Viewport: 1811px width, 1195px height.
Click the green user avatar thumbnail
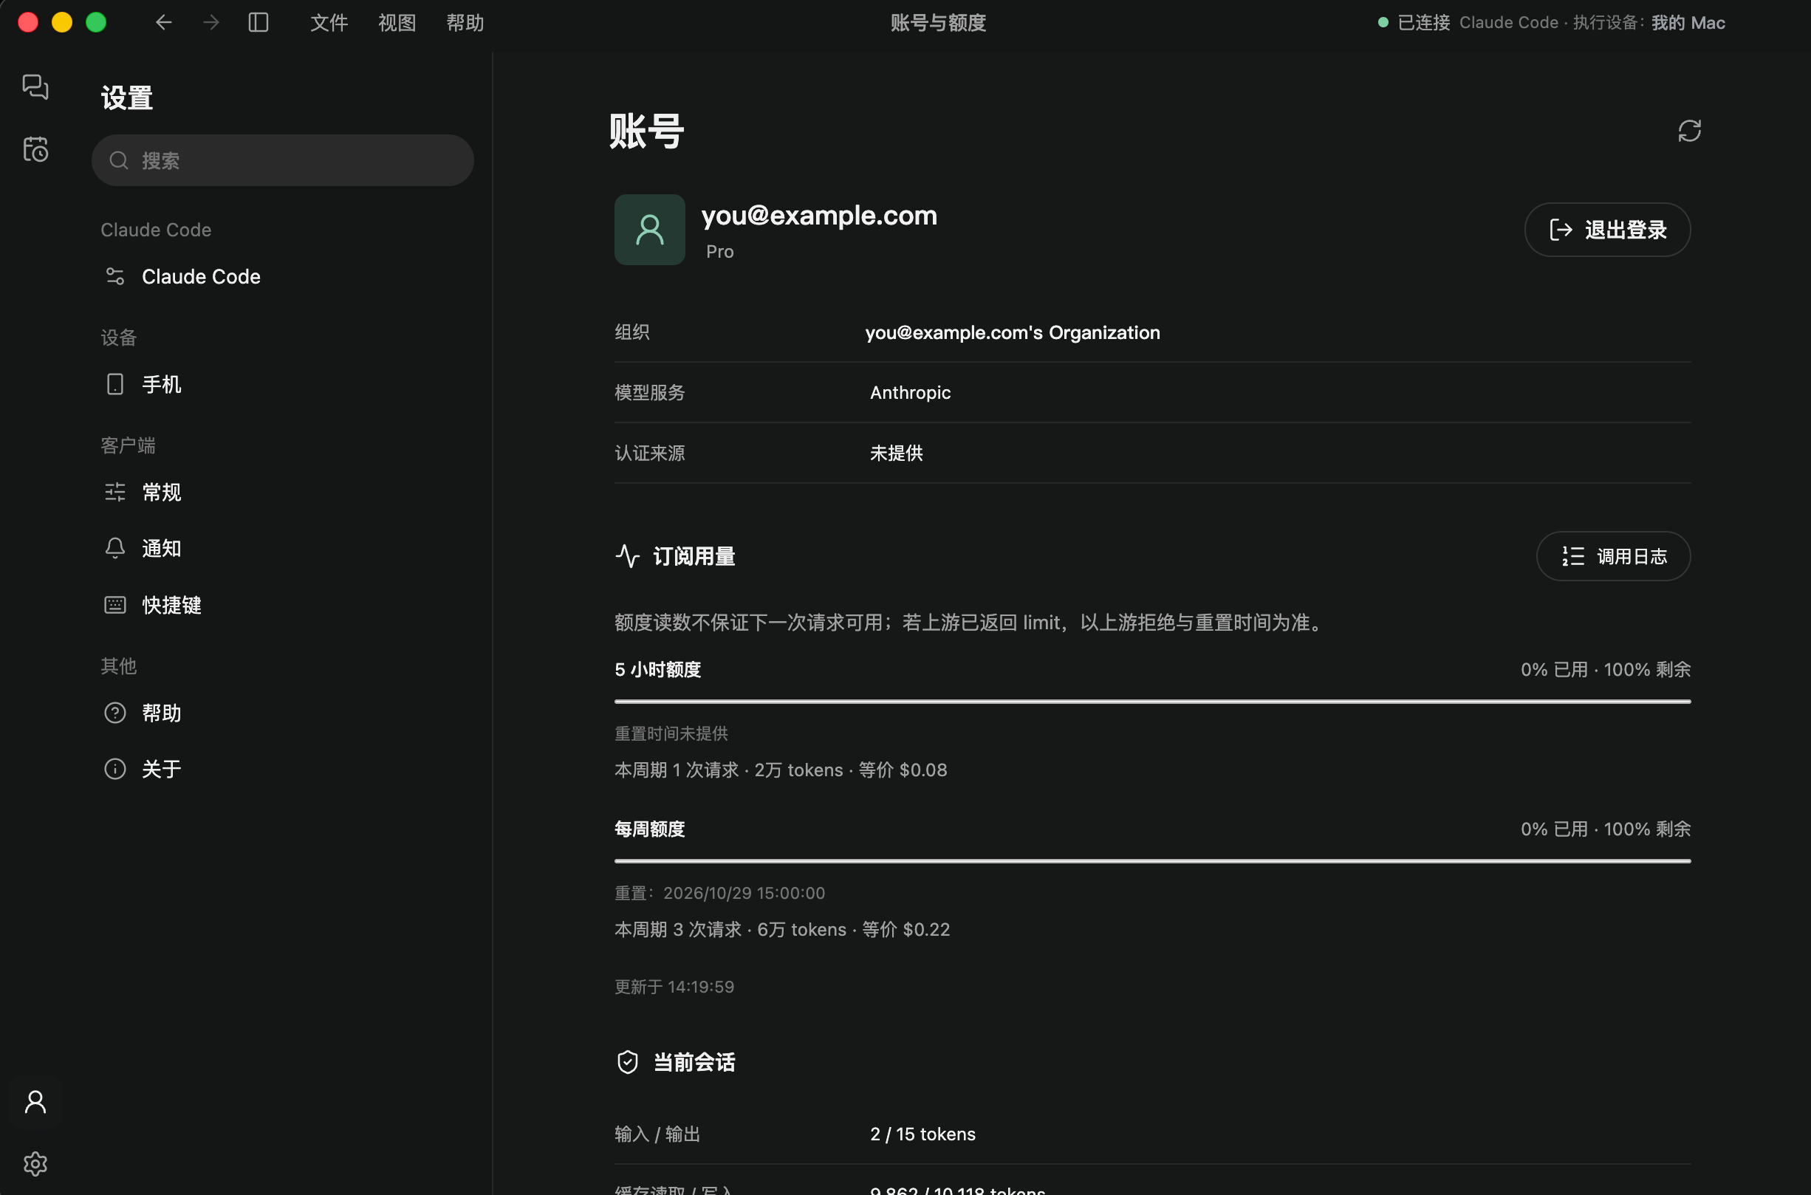coord(649,230)
